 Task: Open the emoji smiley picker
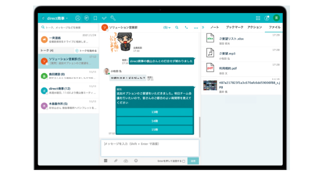click(136, 161)
